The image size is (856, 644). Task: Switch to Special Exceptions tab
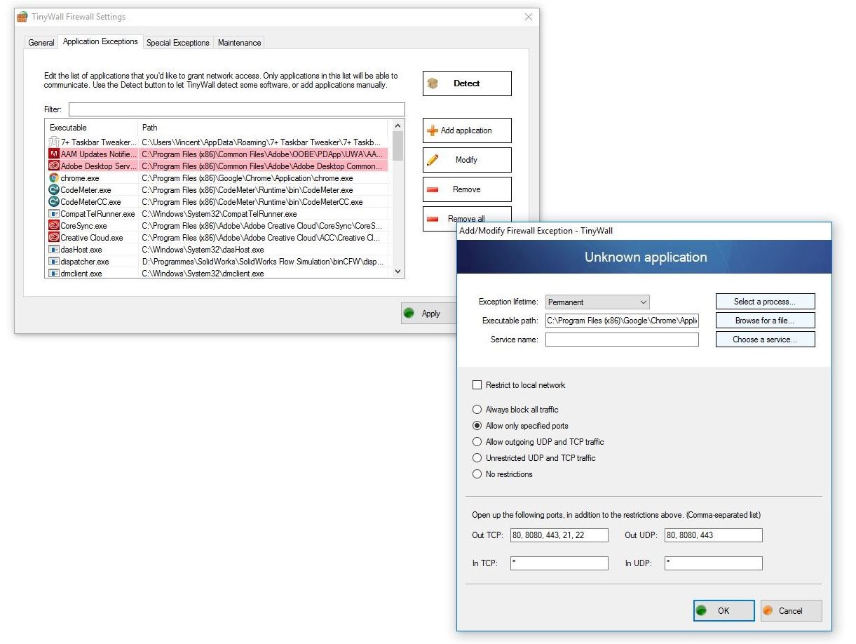178,43
